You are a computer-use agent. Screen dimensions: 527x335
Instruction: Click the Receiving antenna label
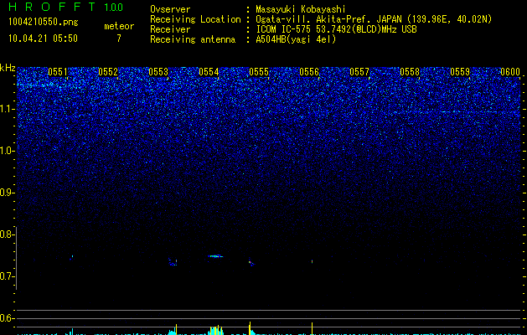(193, 39)
